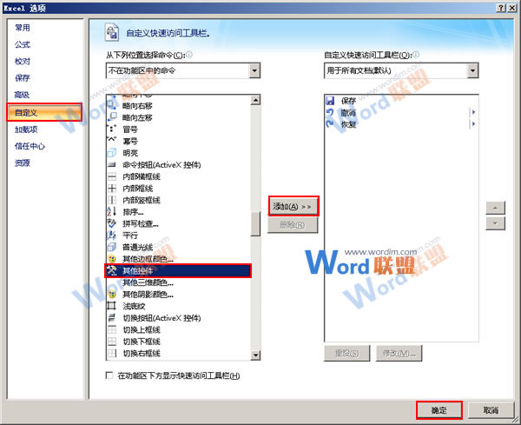Open the 常用 options category
Screen dimensions: 521x425
(x=23, y=28)
